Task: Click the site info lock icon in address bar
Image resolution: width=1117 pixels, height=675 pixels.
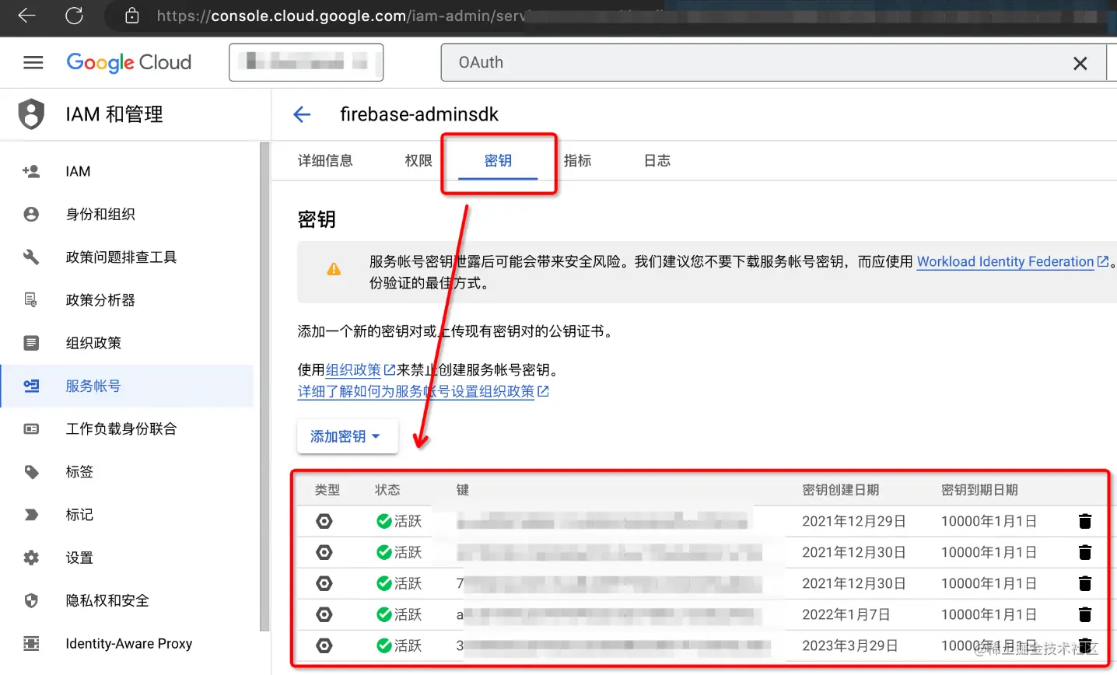Action: [132, 16]
